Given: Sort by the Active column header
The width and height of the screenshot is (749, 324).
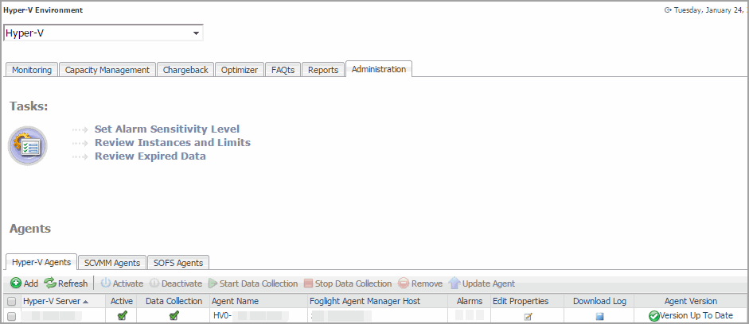Looking at the screenshot, I should coord(121,301).
